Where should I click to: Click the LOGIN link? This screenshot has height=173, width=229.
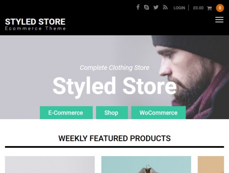pyautogui.click(x=179, y=8)
